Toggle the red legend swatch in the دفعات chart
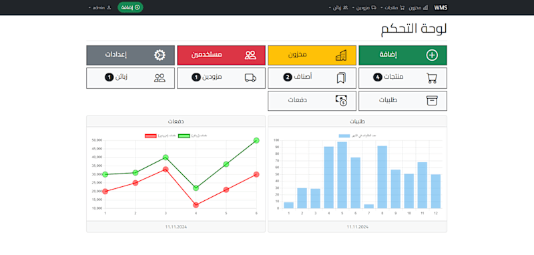This screenshot has width=534, height=255. point(151,136)
